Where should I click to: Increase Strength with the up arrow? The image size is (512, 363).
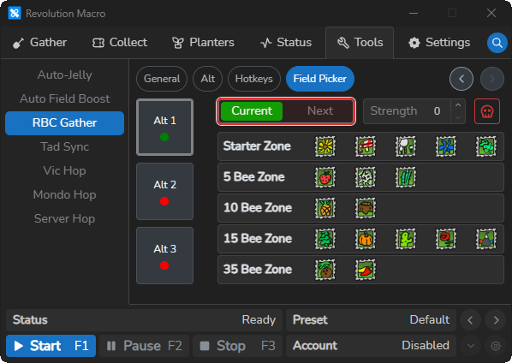[x=458, y=105]
